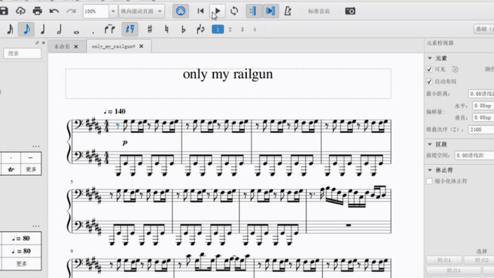Select the trill tr palette cell
Image resolution: width=494 pixels, height=278 pixels.
click(11, 170)
